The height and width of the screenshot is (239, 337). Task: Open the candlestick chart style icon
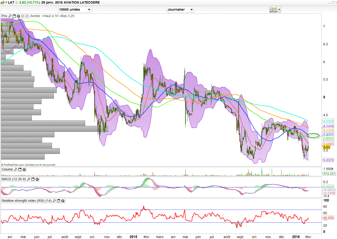pyautogui.click(x=3, y=2)
